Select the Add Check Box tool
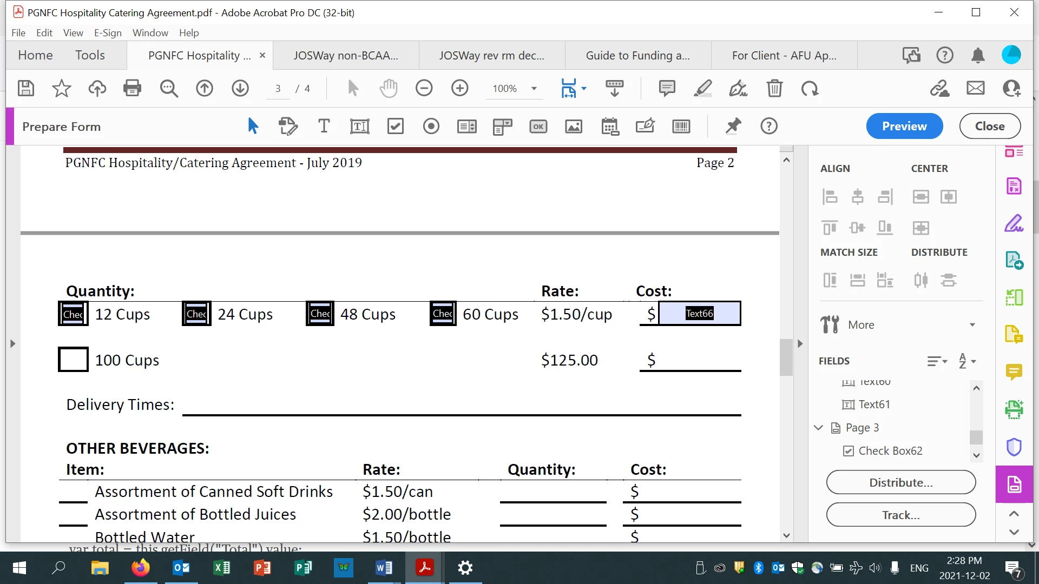The height and width of the screenshot is (584, 1039). (x=396, y=127)
